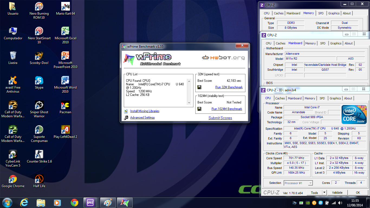
Task: Launch Microsoft Word 2010 shortcut
Action: click(x=66, y=84)
